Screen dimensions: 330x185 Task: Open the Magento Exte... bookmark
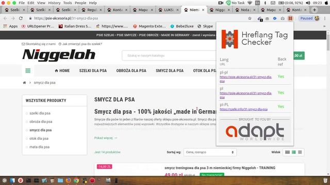point(150,26)
